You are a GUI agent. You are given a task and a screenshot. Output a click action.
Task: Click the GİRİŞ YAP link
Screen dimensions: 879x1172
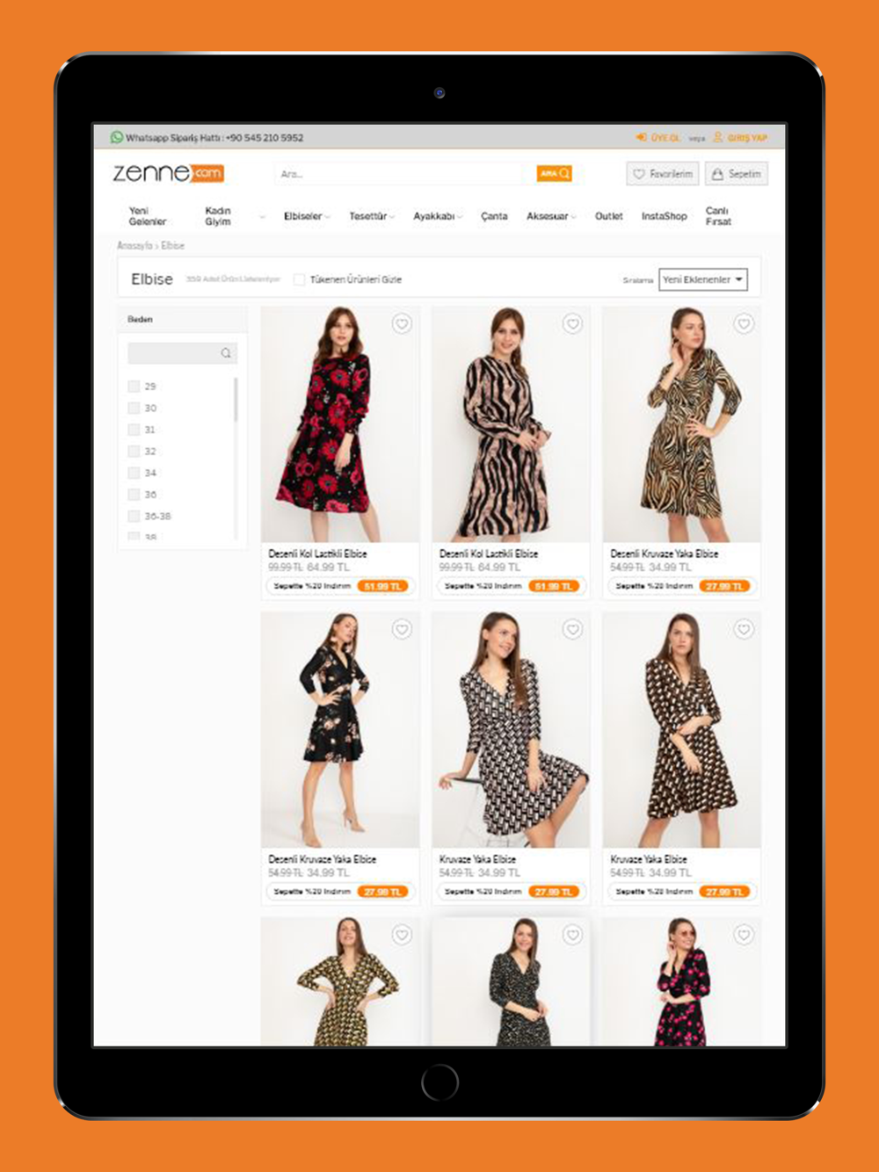(747, 138)
